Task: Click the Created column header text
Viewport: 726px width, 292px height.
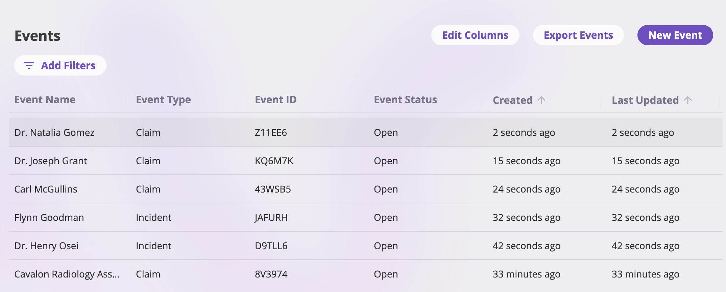Action: click(x=512, y=100)
